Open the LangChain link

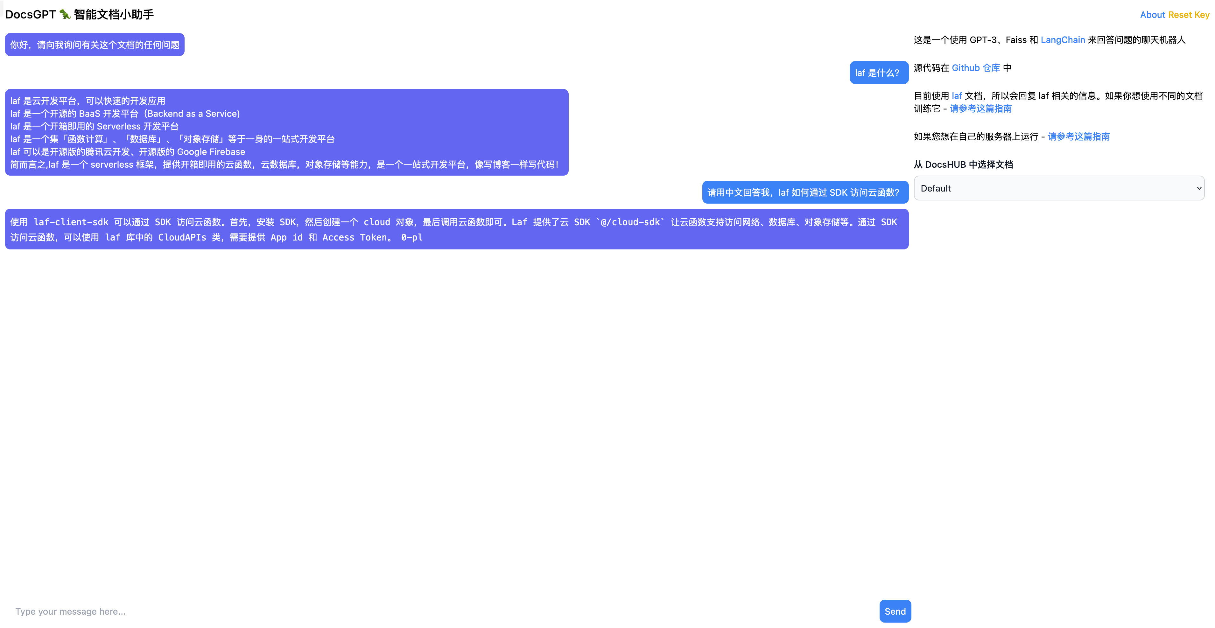pyautogui.click(x=1063, y=40)
